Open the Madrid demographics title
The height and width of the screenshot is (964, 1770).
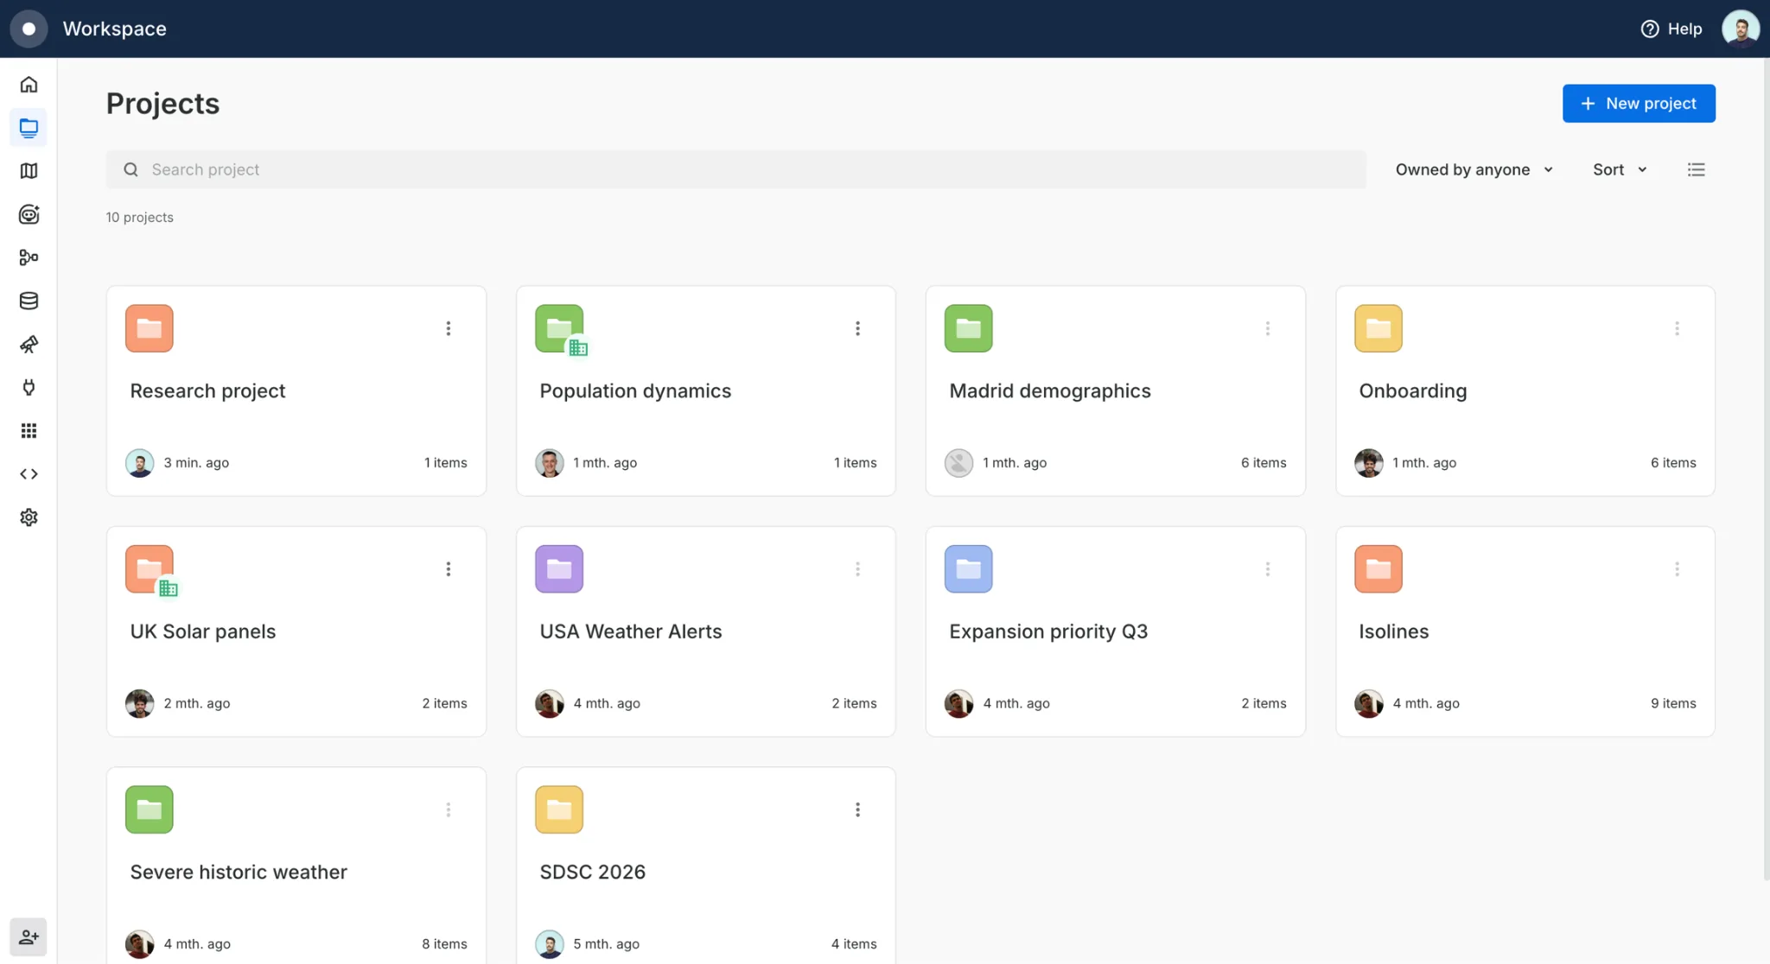point(1050,390)
